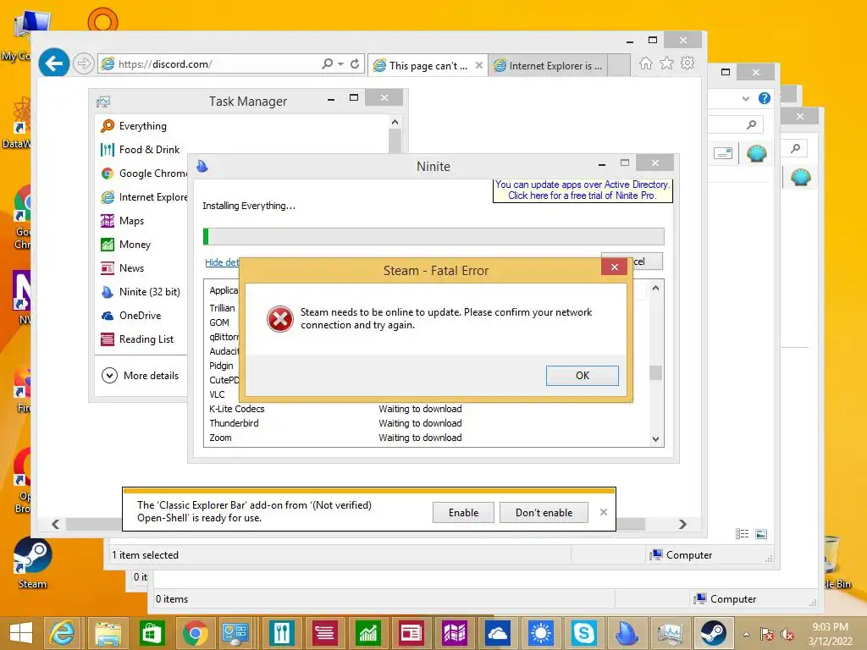Click the Internet Explorer forward button
The width and height of the screenshot is (867, 650).
click(83, 64)
